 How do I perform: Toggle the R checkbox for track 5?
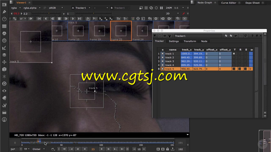[239, 69]
